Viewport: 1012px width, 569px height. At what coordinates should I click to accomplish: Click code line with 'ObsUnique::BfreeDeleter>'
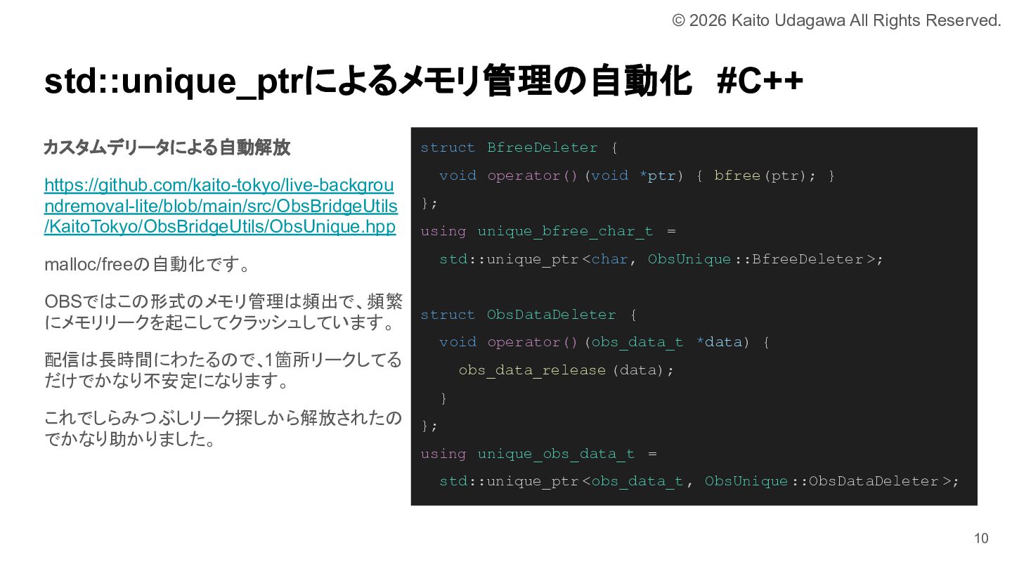[x=661, y=259]
